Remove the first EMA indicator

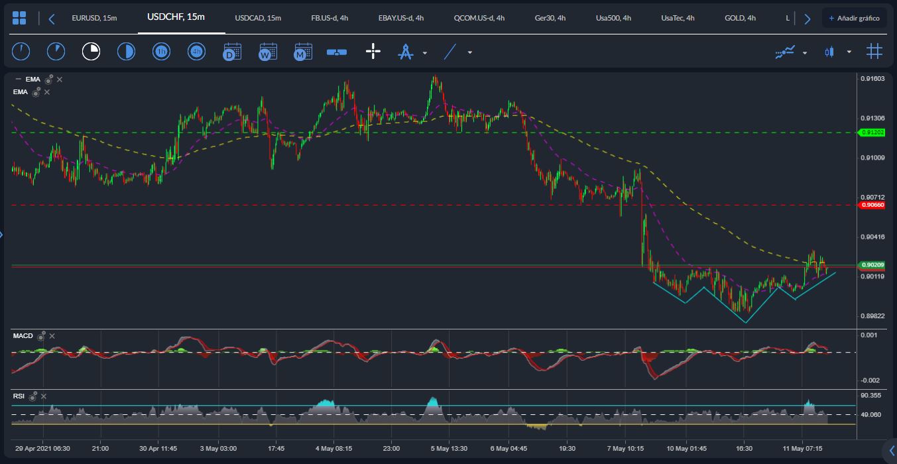(x=59, y=80)
